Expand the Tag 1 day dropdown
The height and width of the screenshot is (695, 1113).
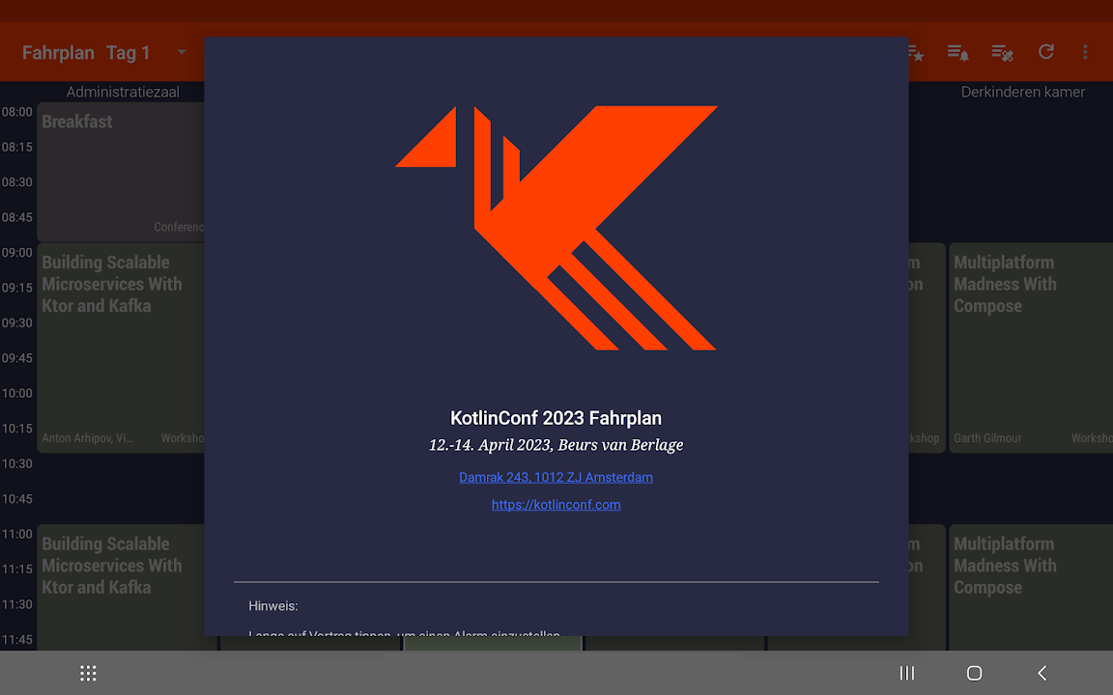coord(128,53)
